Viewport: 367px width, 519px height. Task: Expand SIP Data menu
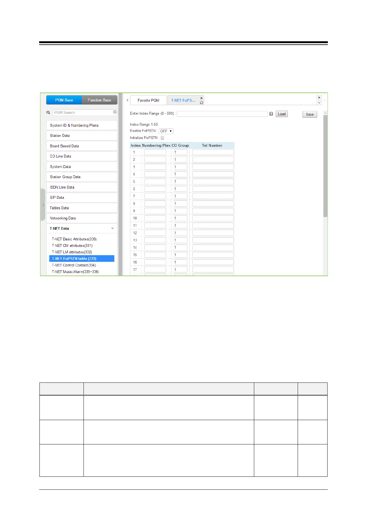coord(82,198)
